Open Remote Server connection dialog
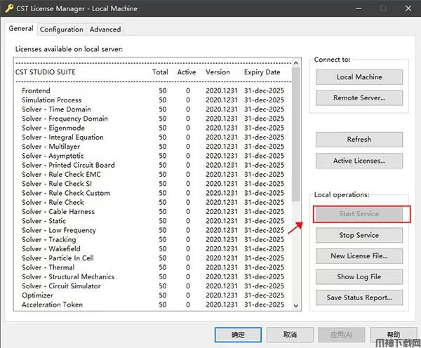 tap(359, 98)
